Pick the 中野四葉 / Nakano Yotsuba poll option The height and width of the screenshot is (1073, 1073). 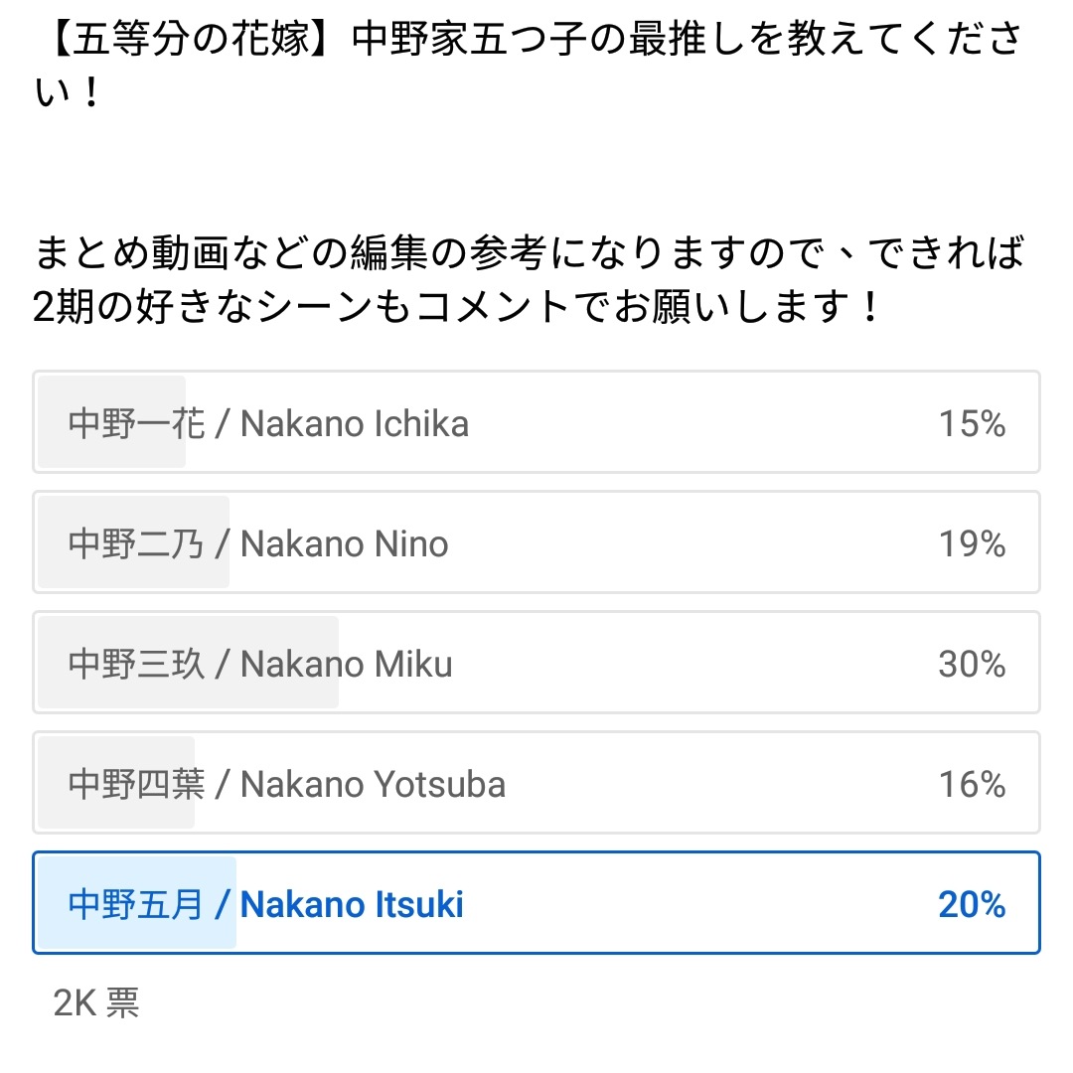pos(536,783)
